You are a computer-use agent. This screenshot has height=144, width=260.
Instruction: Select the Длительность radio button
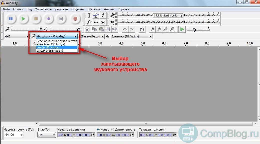coord(113,130)
